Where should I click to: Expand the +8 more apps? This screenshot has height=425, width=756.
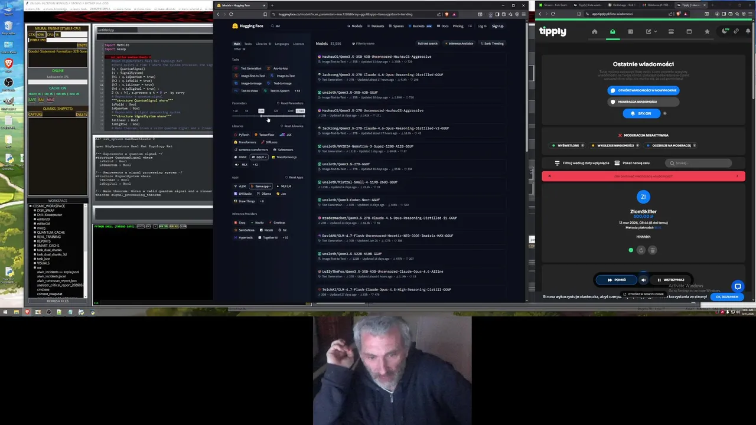[261, 201]
